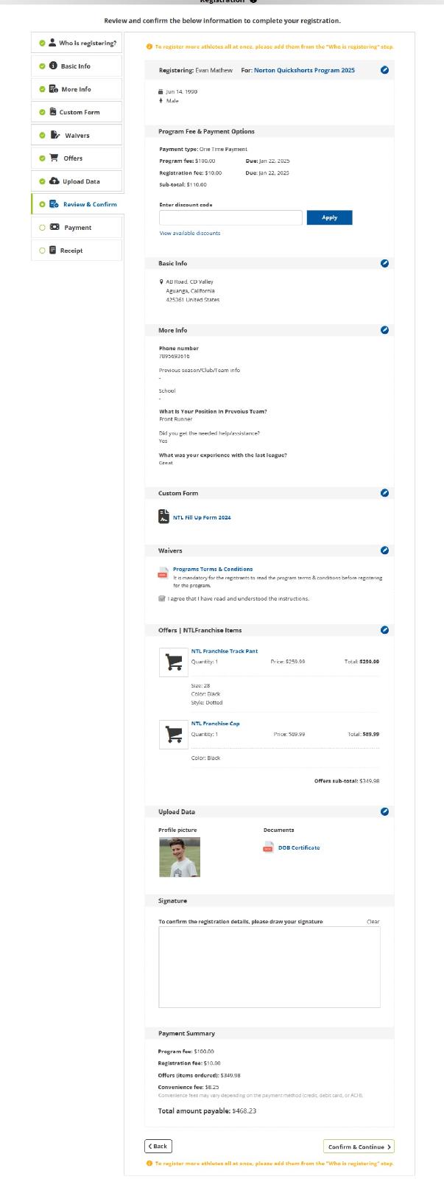This screenshot has width=444, height=1179.
Task: Select the Upload Data sidebar step
Action: (77, 181)
